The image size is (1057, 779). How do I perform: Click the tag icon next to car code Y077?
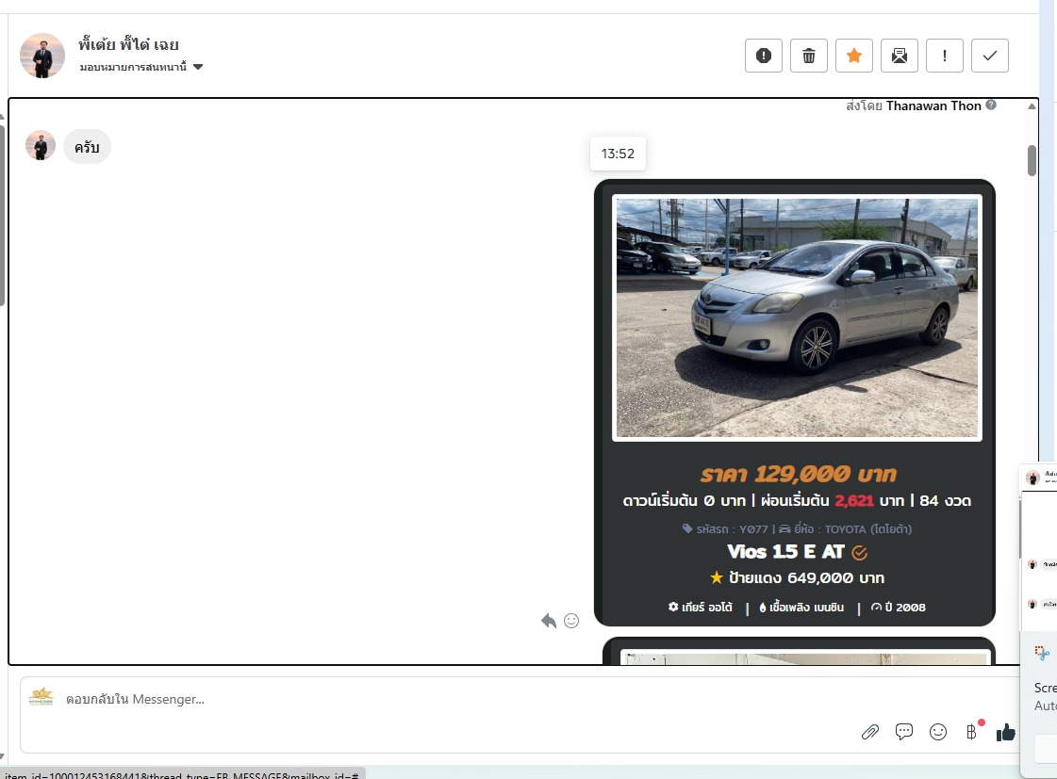[687, 528]
